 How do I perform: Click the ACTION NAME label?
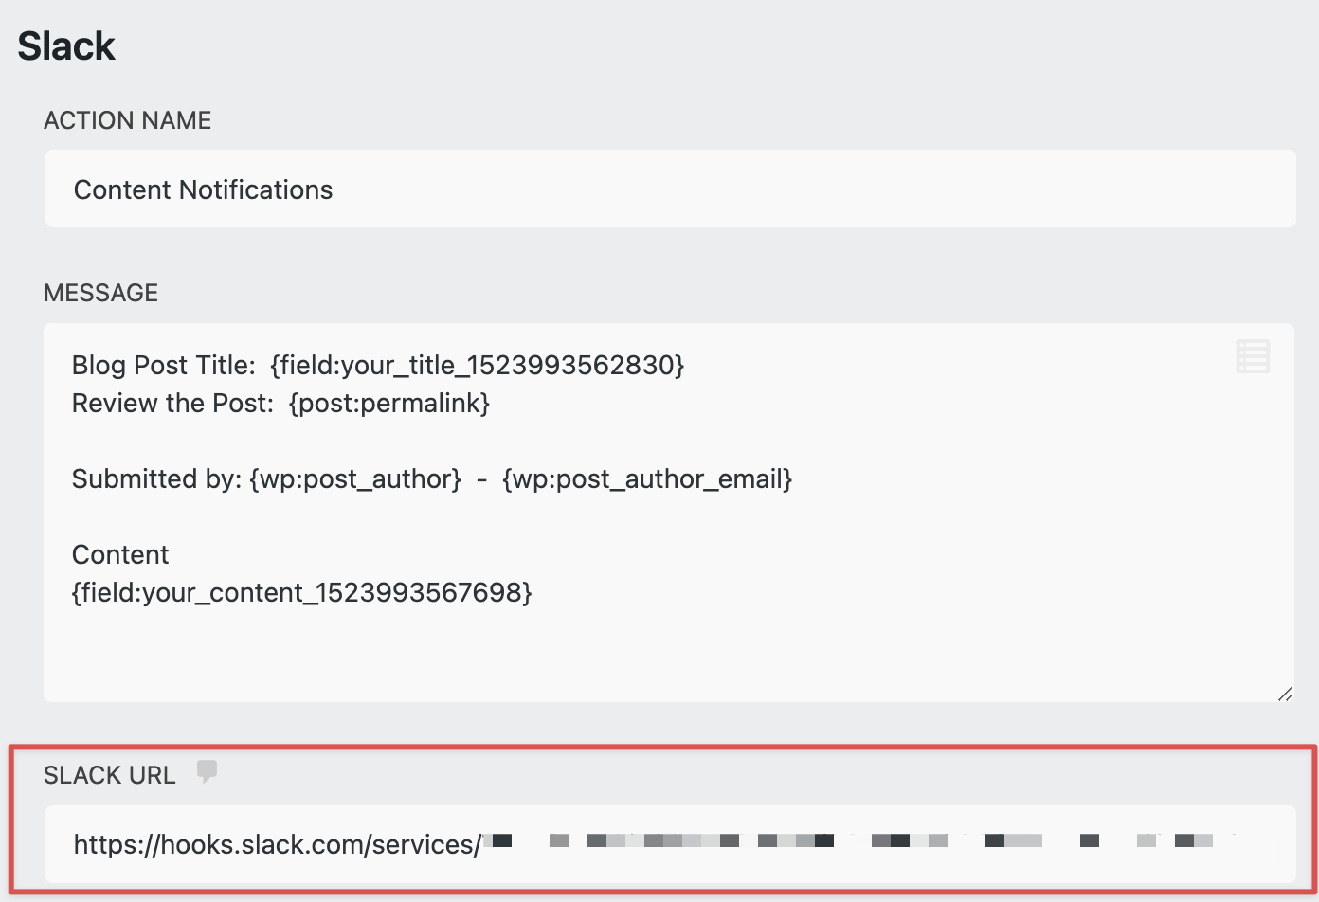click(127, 120)
